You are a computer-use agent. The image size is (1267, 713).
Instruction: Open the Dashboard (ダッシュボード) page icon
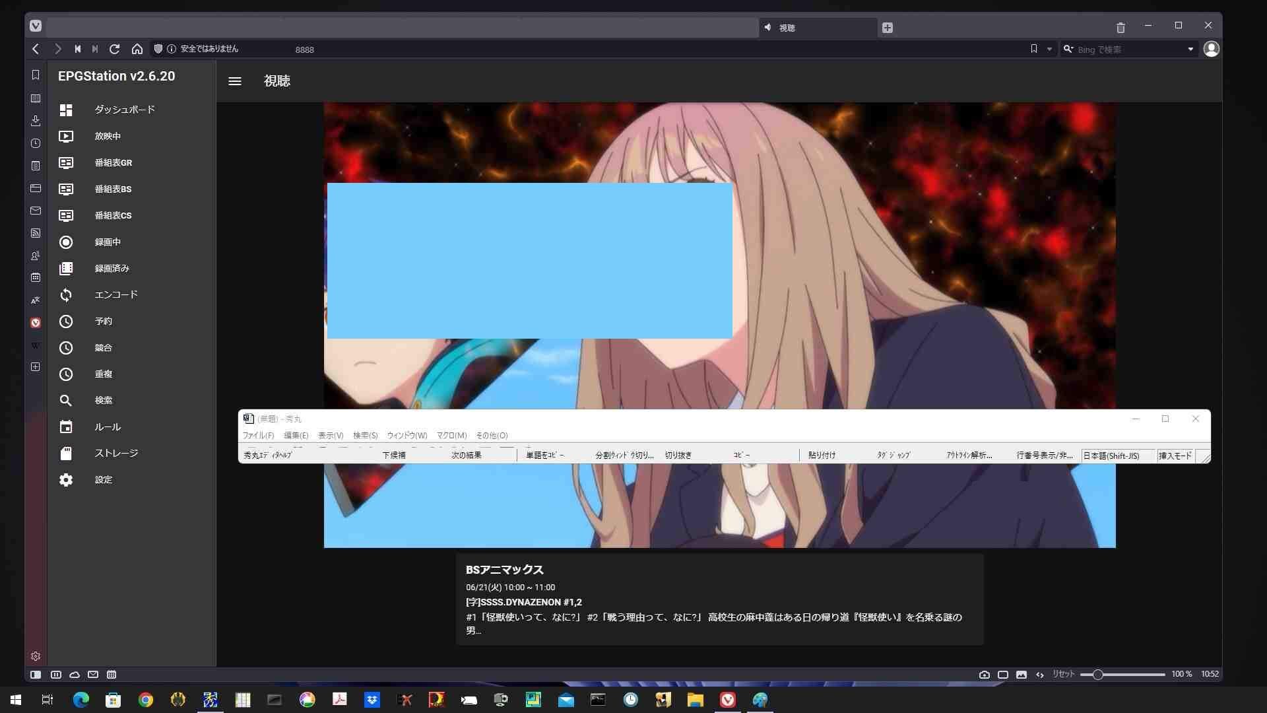click(66, 110)
